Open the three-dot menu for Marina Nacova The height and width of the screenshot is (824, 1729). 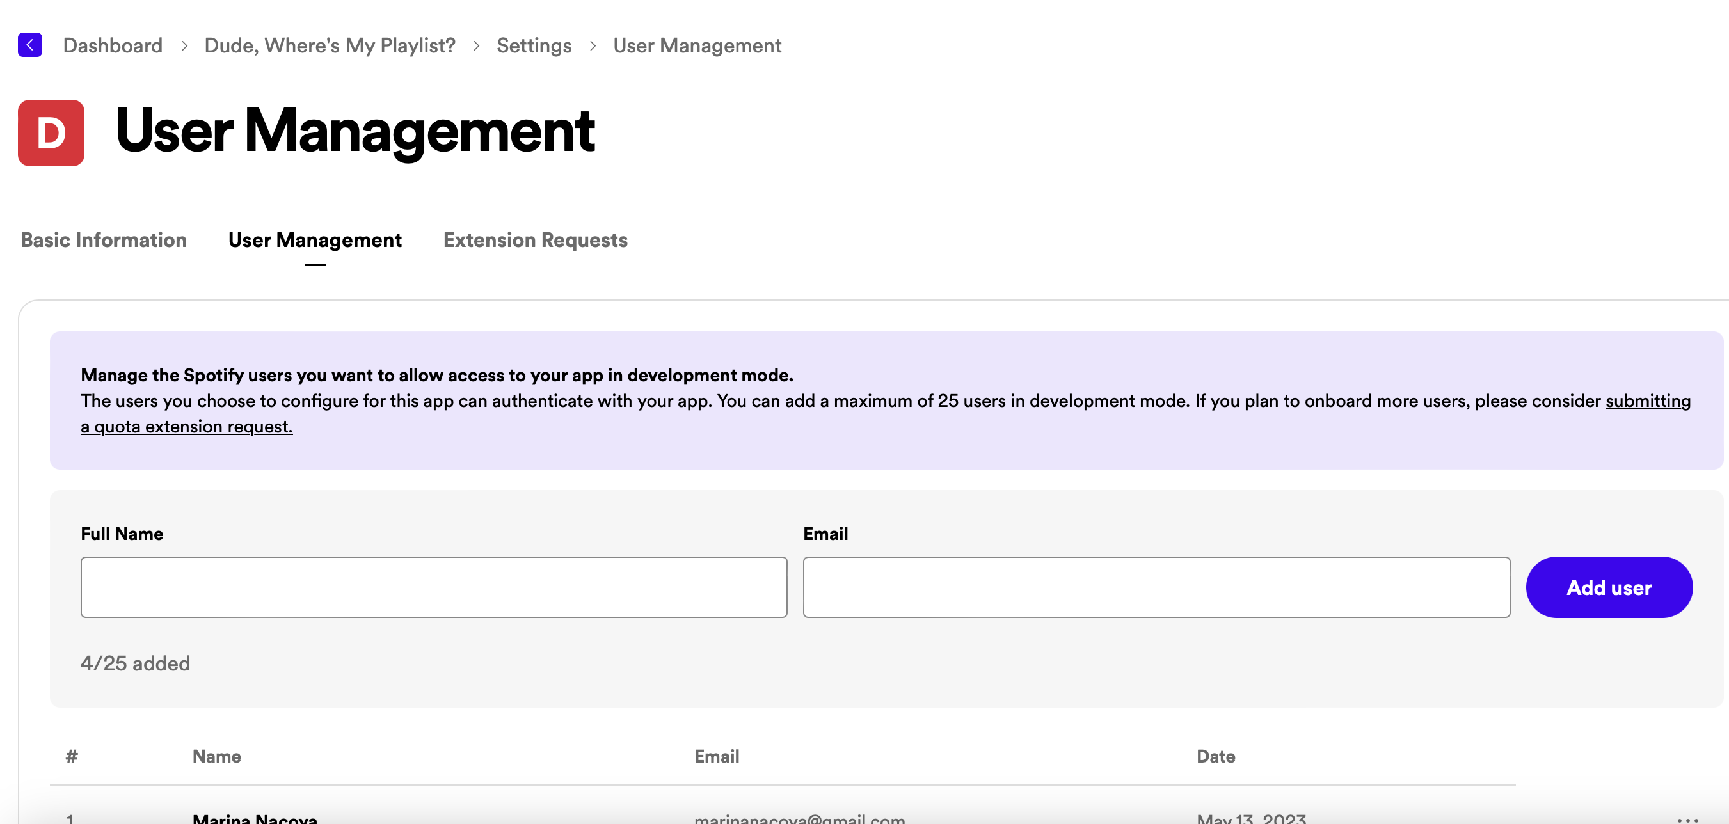tap(1687, 819)
